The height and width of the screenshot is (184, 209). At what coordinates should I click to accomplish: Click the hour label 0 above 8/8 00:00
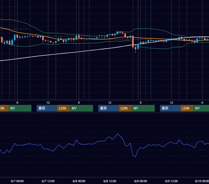(x=79, y=103)
